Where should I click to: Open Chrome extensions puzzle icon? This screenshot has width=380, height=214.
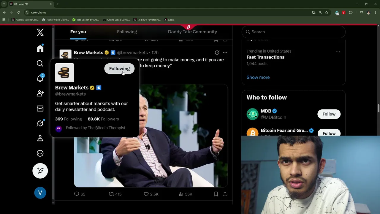coord(351,12)
